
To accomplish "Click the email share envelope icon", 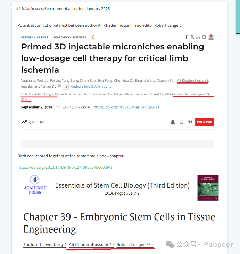I will point(204,37).
